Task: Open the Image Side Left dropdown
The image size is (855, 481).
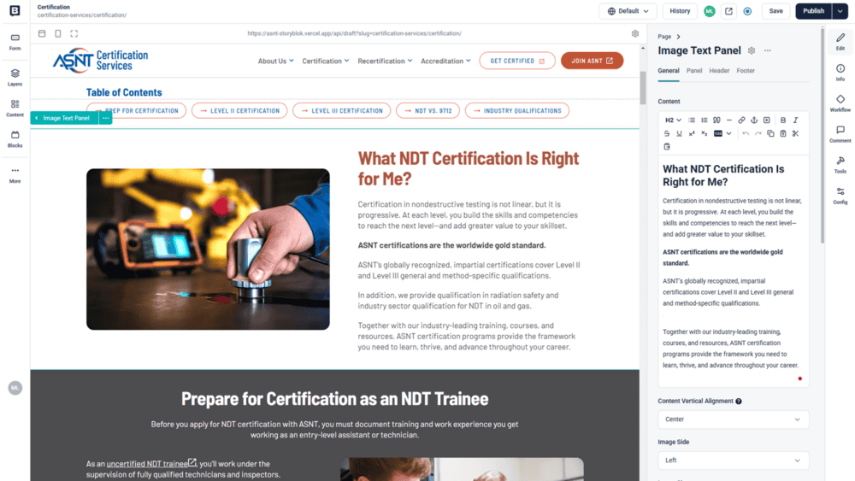Action: tap(733, 460)
